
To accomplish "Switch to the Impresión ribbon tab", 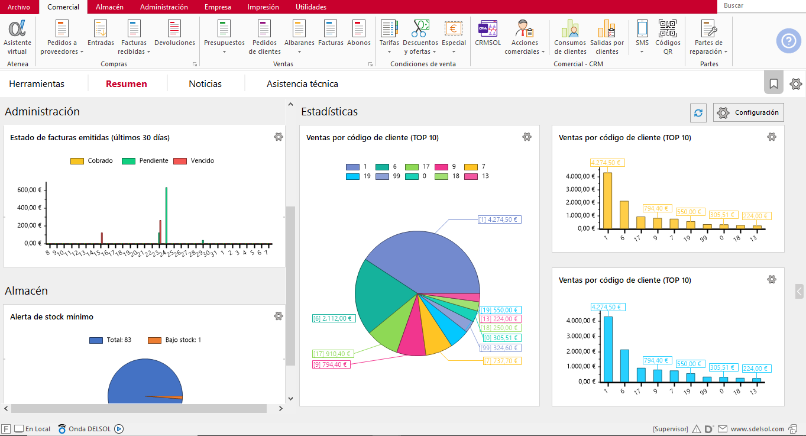I will [263, 7].
